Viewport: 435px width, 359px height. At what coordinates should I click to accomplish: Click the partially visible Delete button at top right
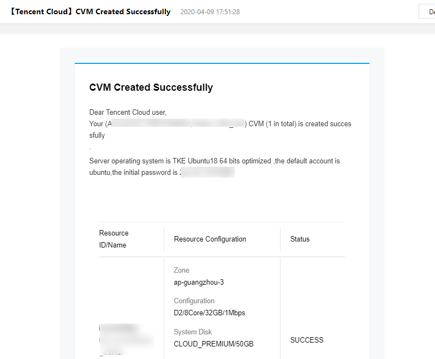[427, 11]
